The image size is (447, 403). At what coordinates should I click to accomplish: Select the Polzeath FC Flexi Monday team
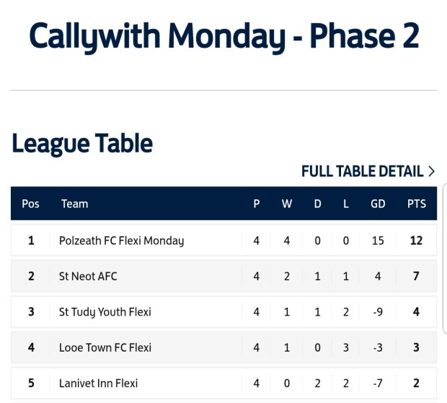click(x=121, y=240)
